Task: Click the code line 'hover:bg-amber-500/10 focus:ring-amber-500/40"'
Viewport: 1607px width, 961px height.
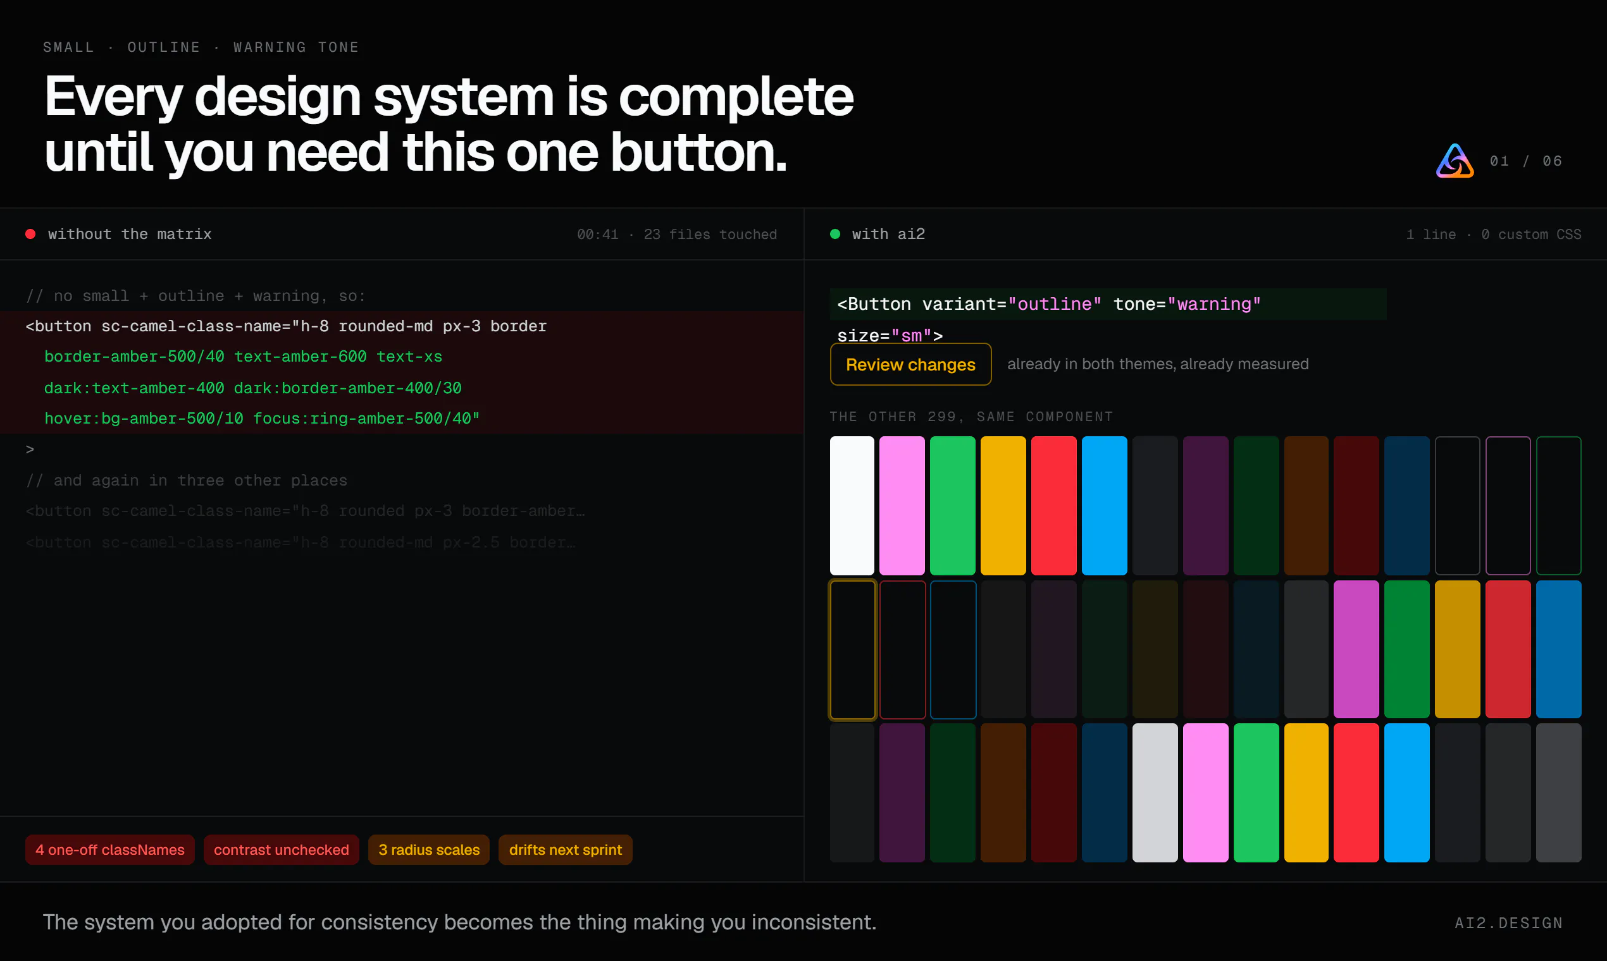Action: pyautogui.click(x=263, y=419)
